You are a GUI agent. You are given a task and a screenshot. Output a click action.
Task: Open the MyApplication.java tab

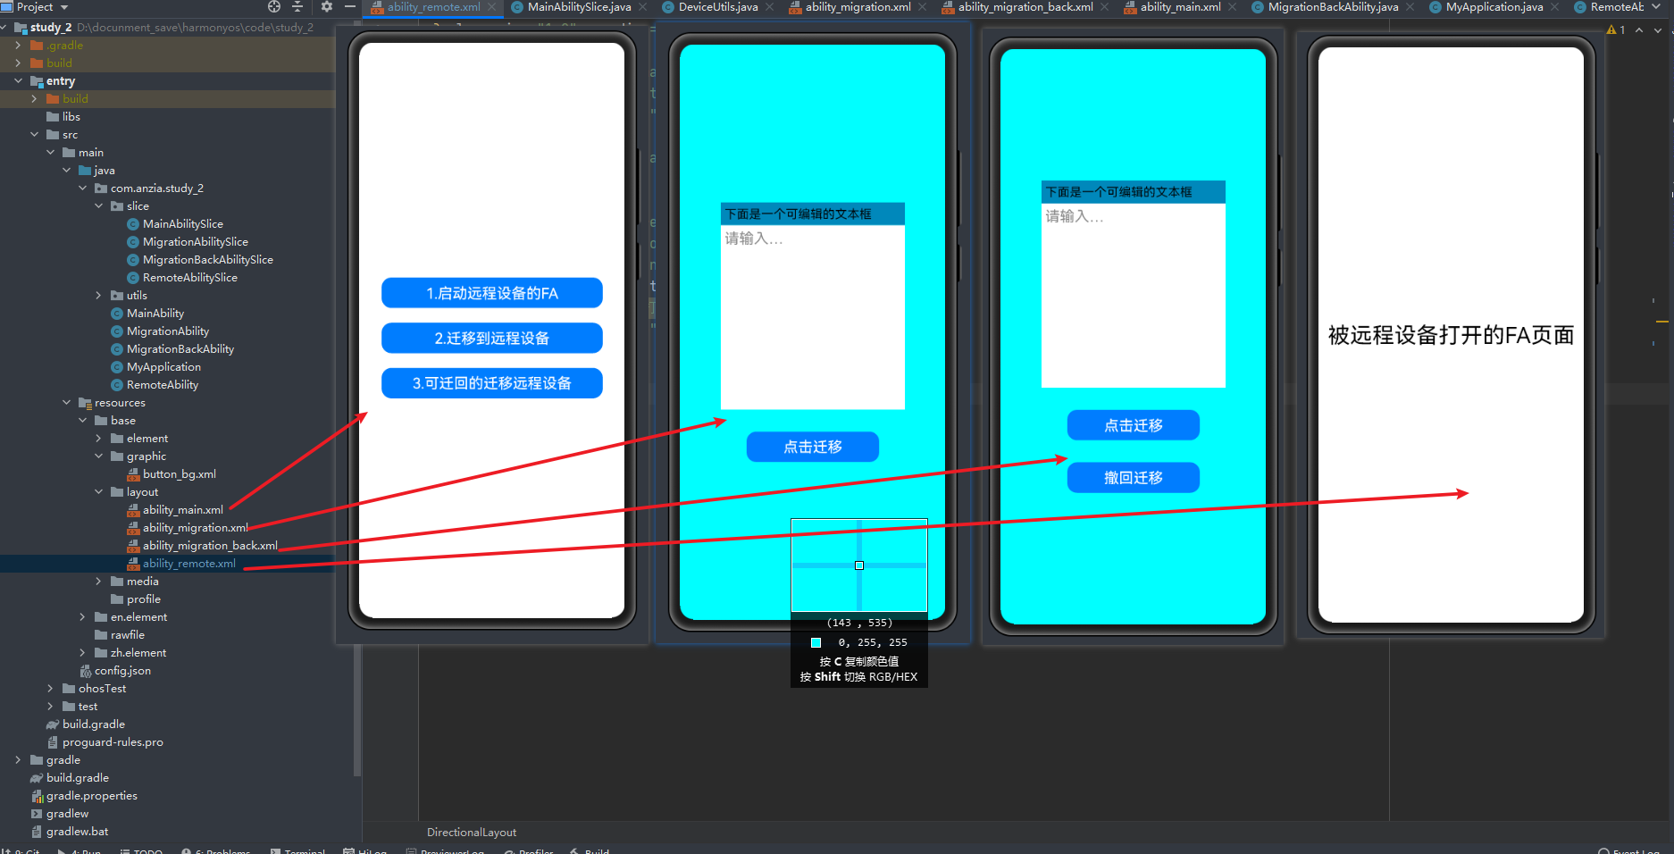[1494, 7]
